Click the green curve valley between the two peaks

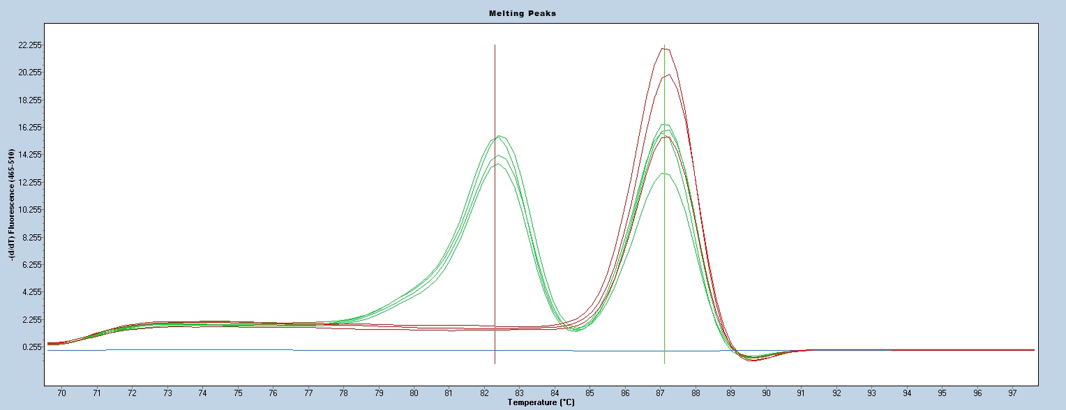point(576,329)
